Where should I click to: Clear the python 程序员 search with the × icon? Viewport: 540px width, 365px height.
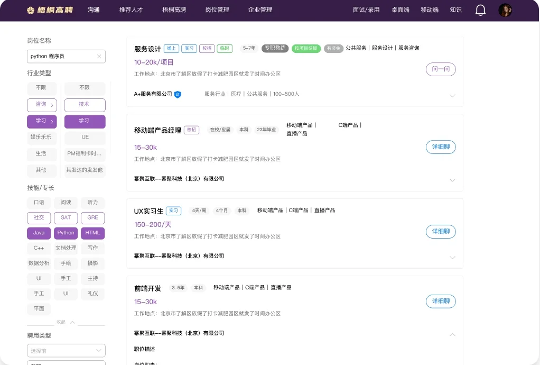(99, 56)
